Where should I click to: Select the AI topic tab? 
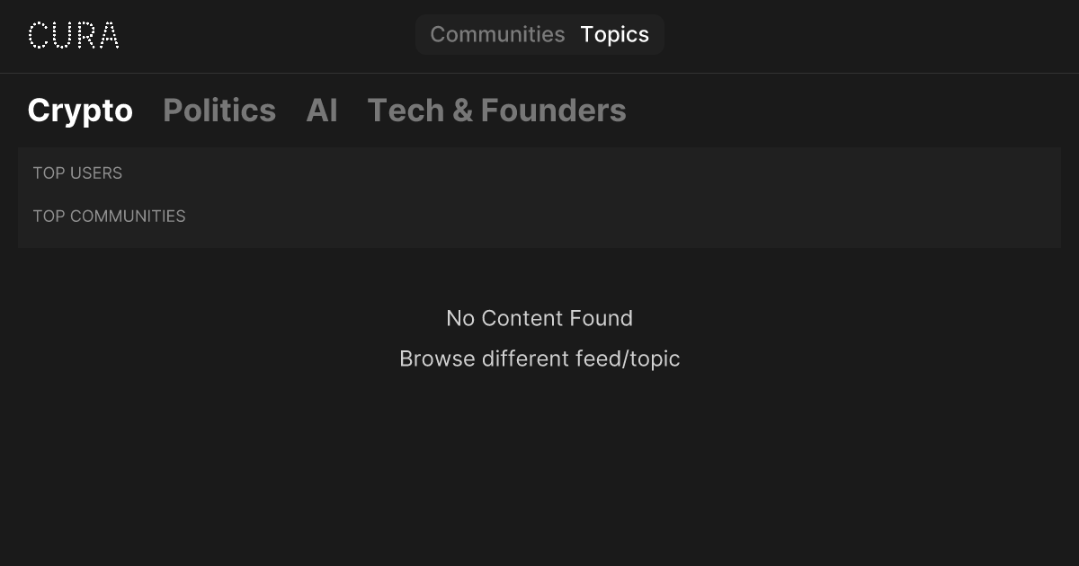click(322, 111)
